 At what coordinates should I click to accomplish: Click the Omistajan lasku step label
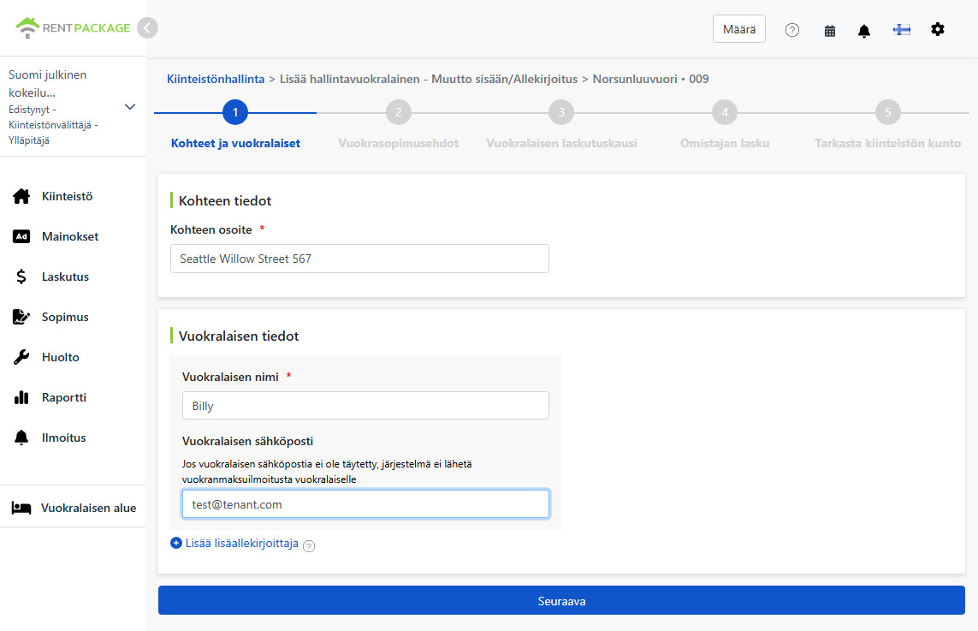[725, 143]
